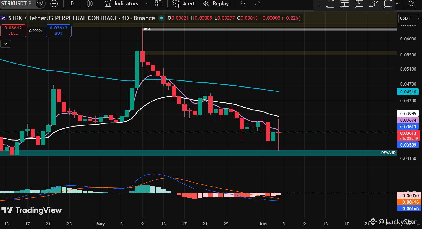Open the quick search lightning icon
The height and width of the screenshot is (229, 422).
coord(412,4)
